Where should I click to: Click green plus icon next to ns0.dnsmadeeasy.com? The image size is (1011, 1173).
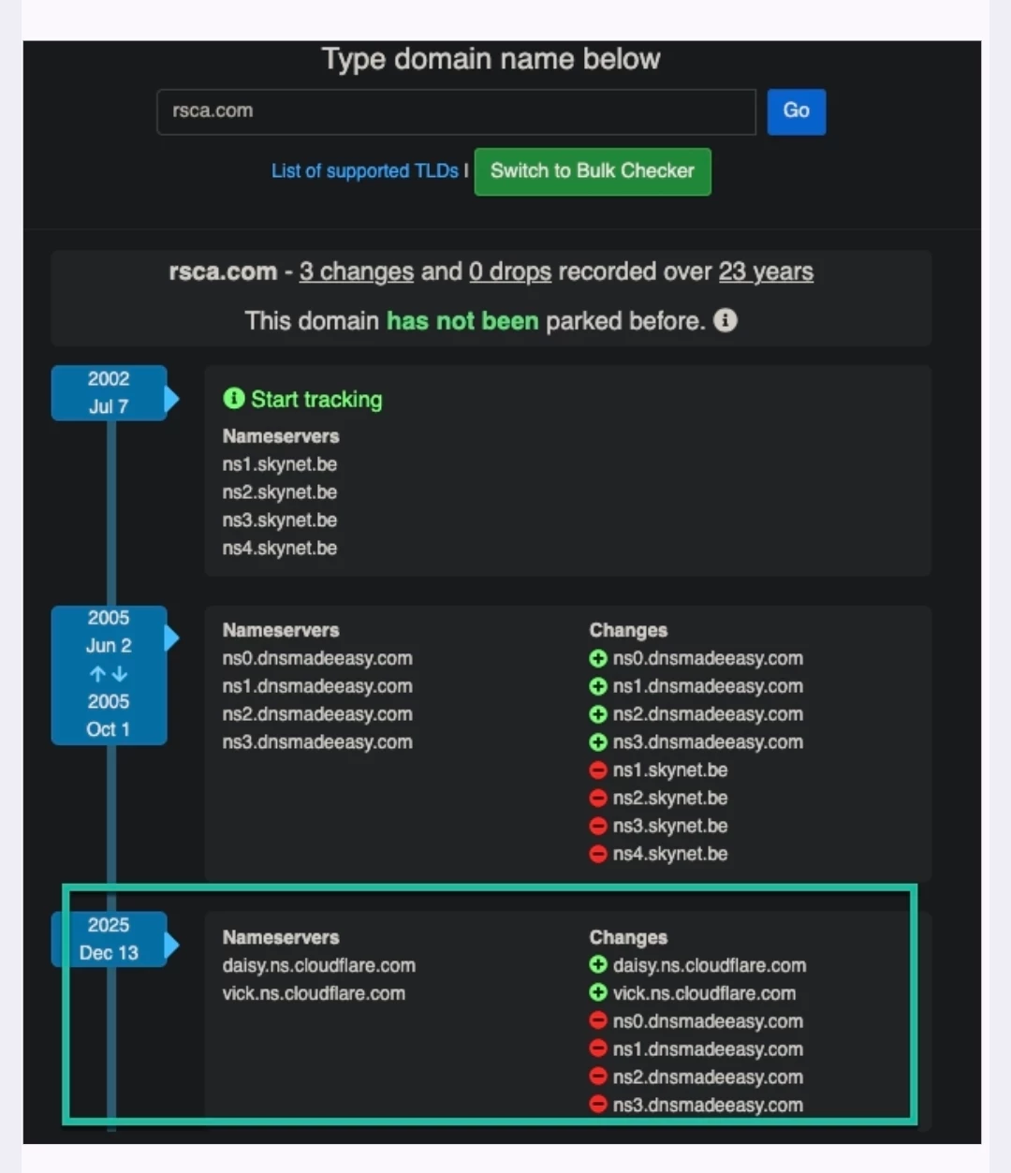pyautogui.click(x=598, y=659)
